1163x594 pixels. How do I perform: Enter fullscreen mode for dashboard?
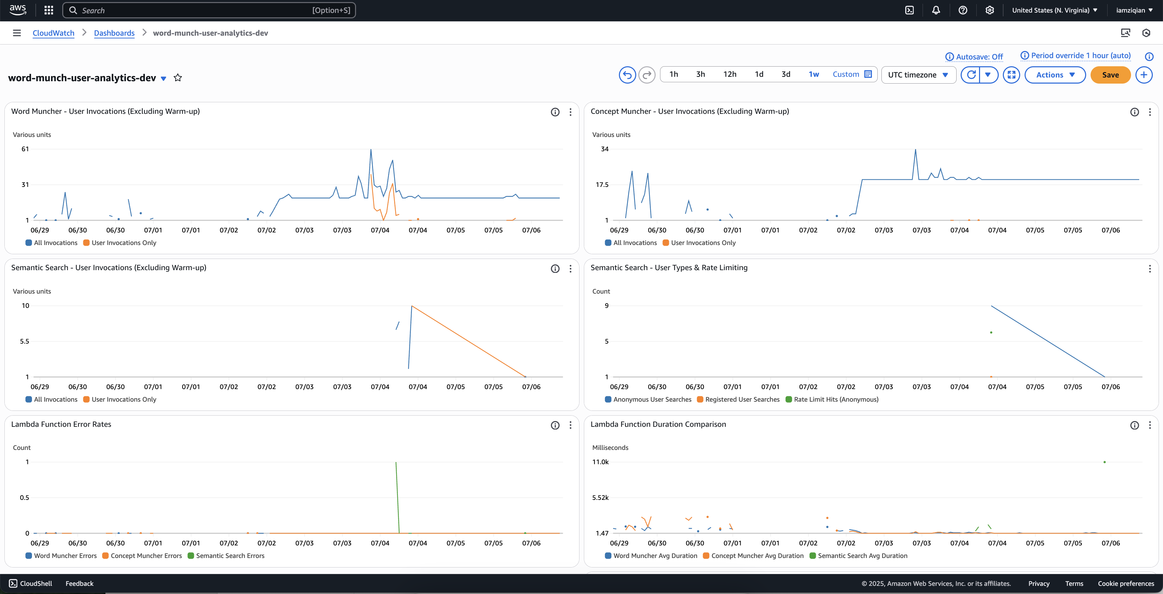click(1011, 75)
